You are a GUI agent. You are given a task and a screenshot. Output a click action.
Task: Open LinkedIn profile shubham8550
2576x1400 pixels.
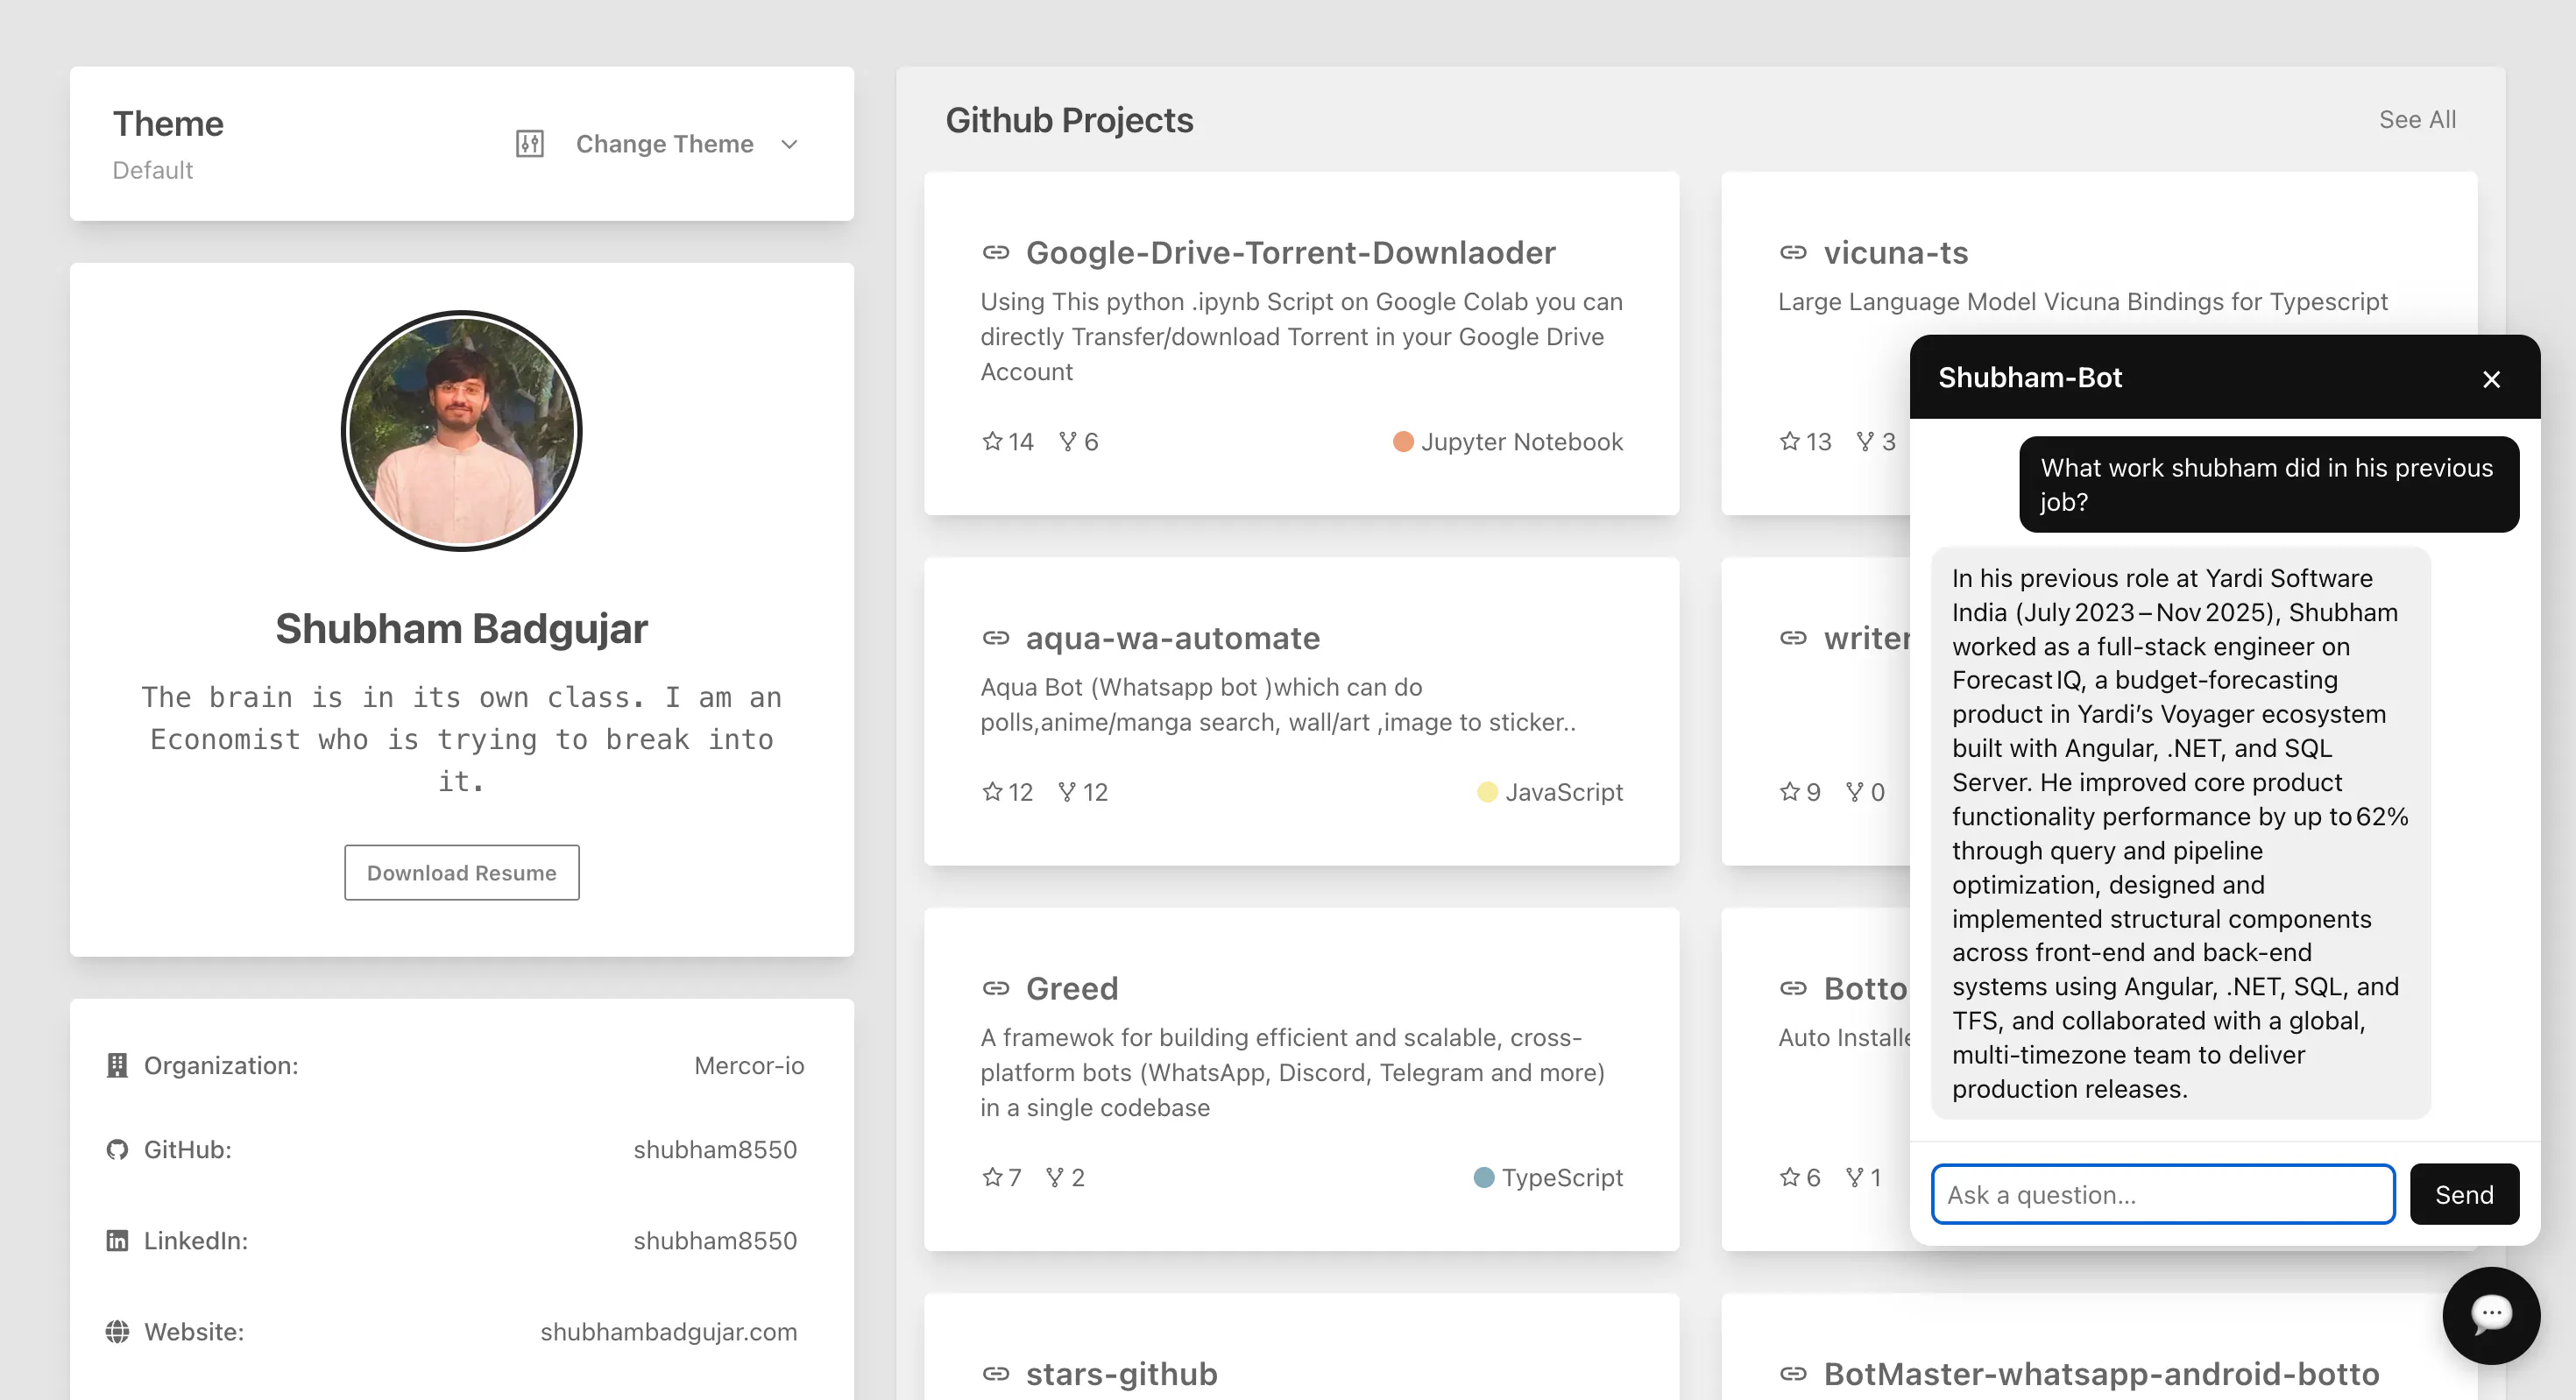(x=715, y=1240)
